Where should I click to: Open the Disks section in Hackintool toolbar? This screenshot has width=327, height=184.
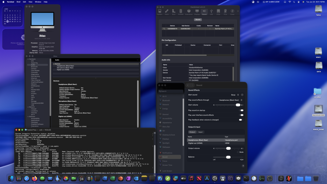(x=218, y=12)
